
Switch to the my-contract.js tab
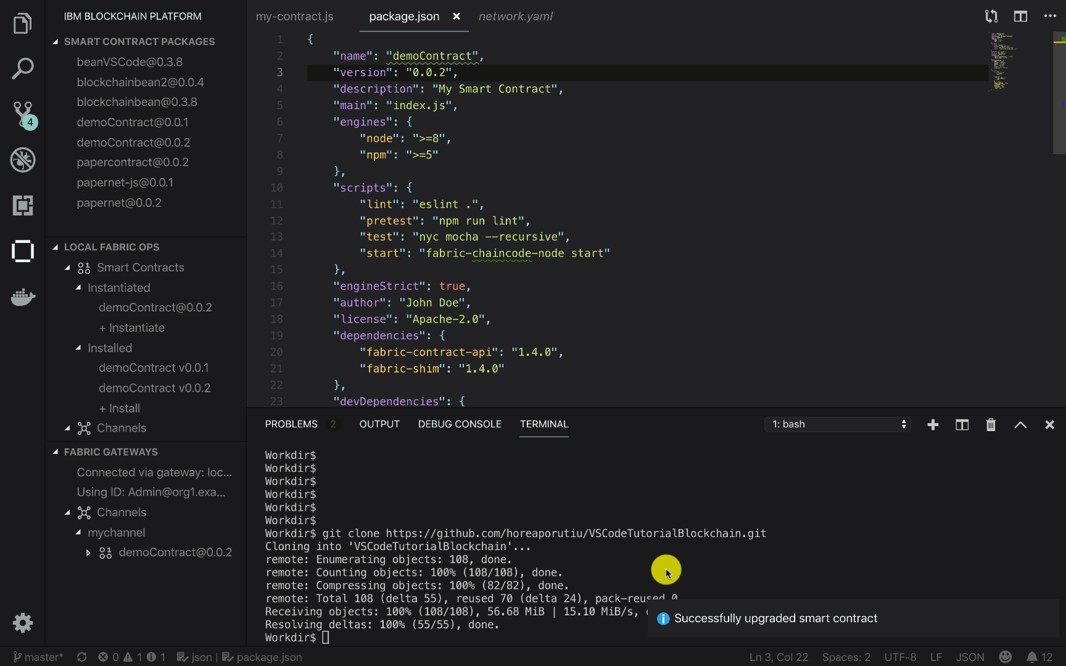(x=295, y=16)
